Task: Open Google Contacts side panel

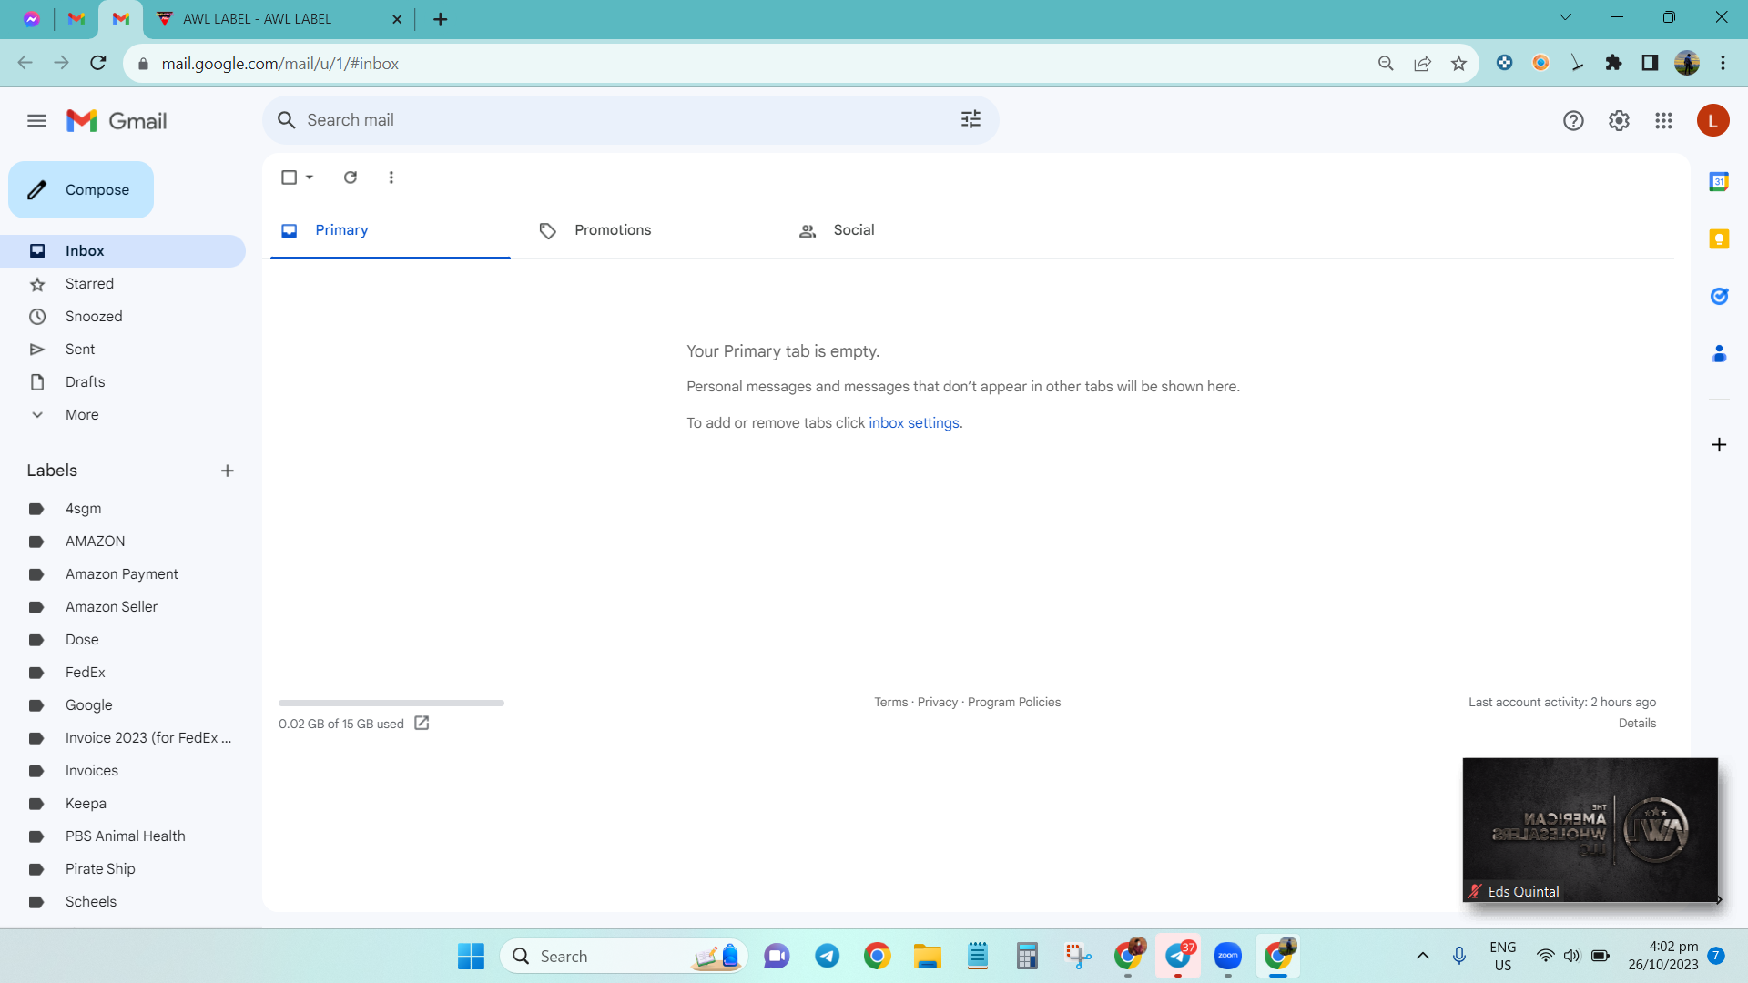Action: (1719, 354)
